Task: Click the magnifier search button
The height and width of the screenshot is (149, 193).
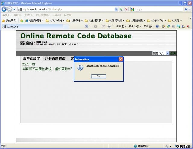Action: (186, 9)
